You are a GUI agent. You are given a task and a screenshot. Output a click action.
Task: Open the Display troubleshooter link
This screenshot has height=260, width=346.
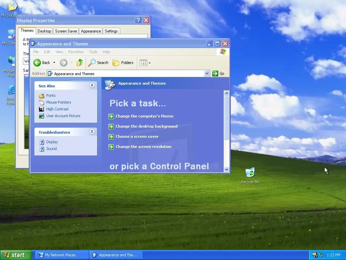[x=52, y=142]
